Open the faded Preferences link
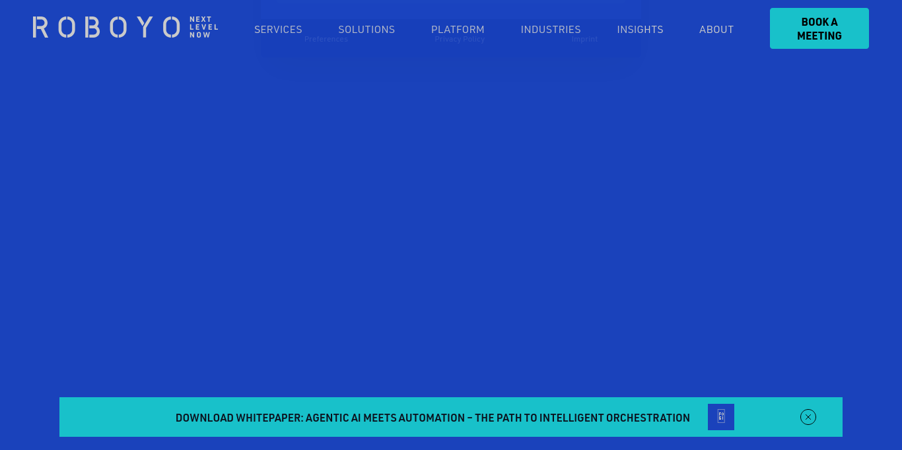902x450 pixels. coord(326,40)
